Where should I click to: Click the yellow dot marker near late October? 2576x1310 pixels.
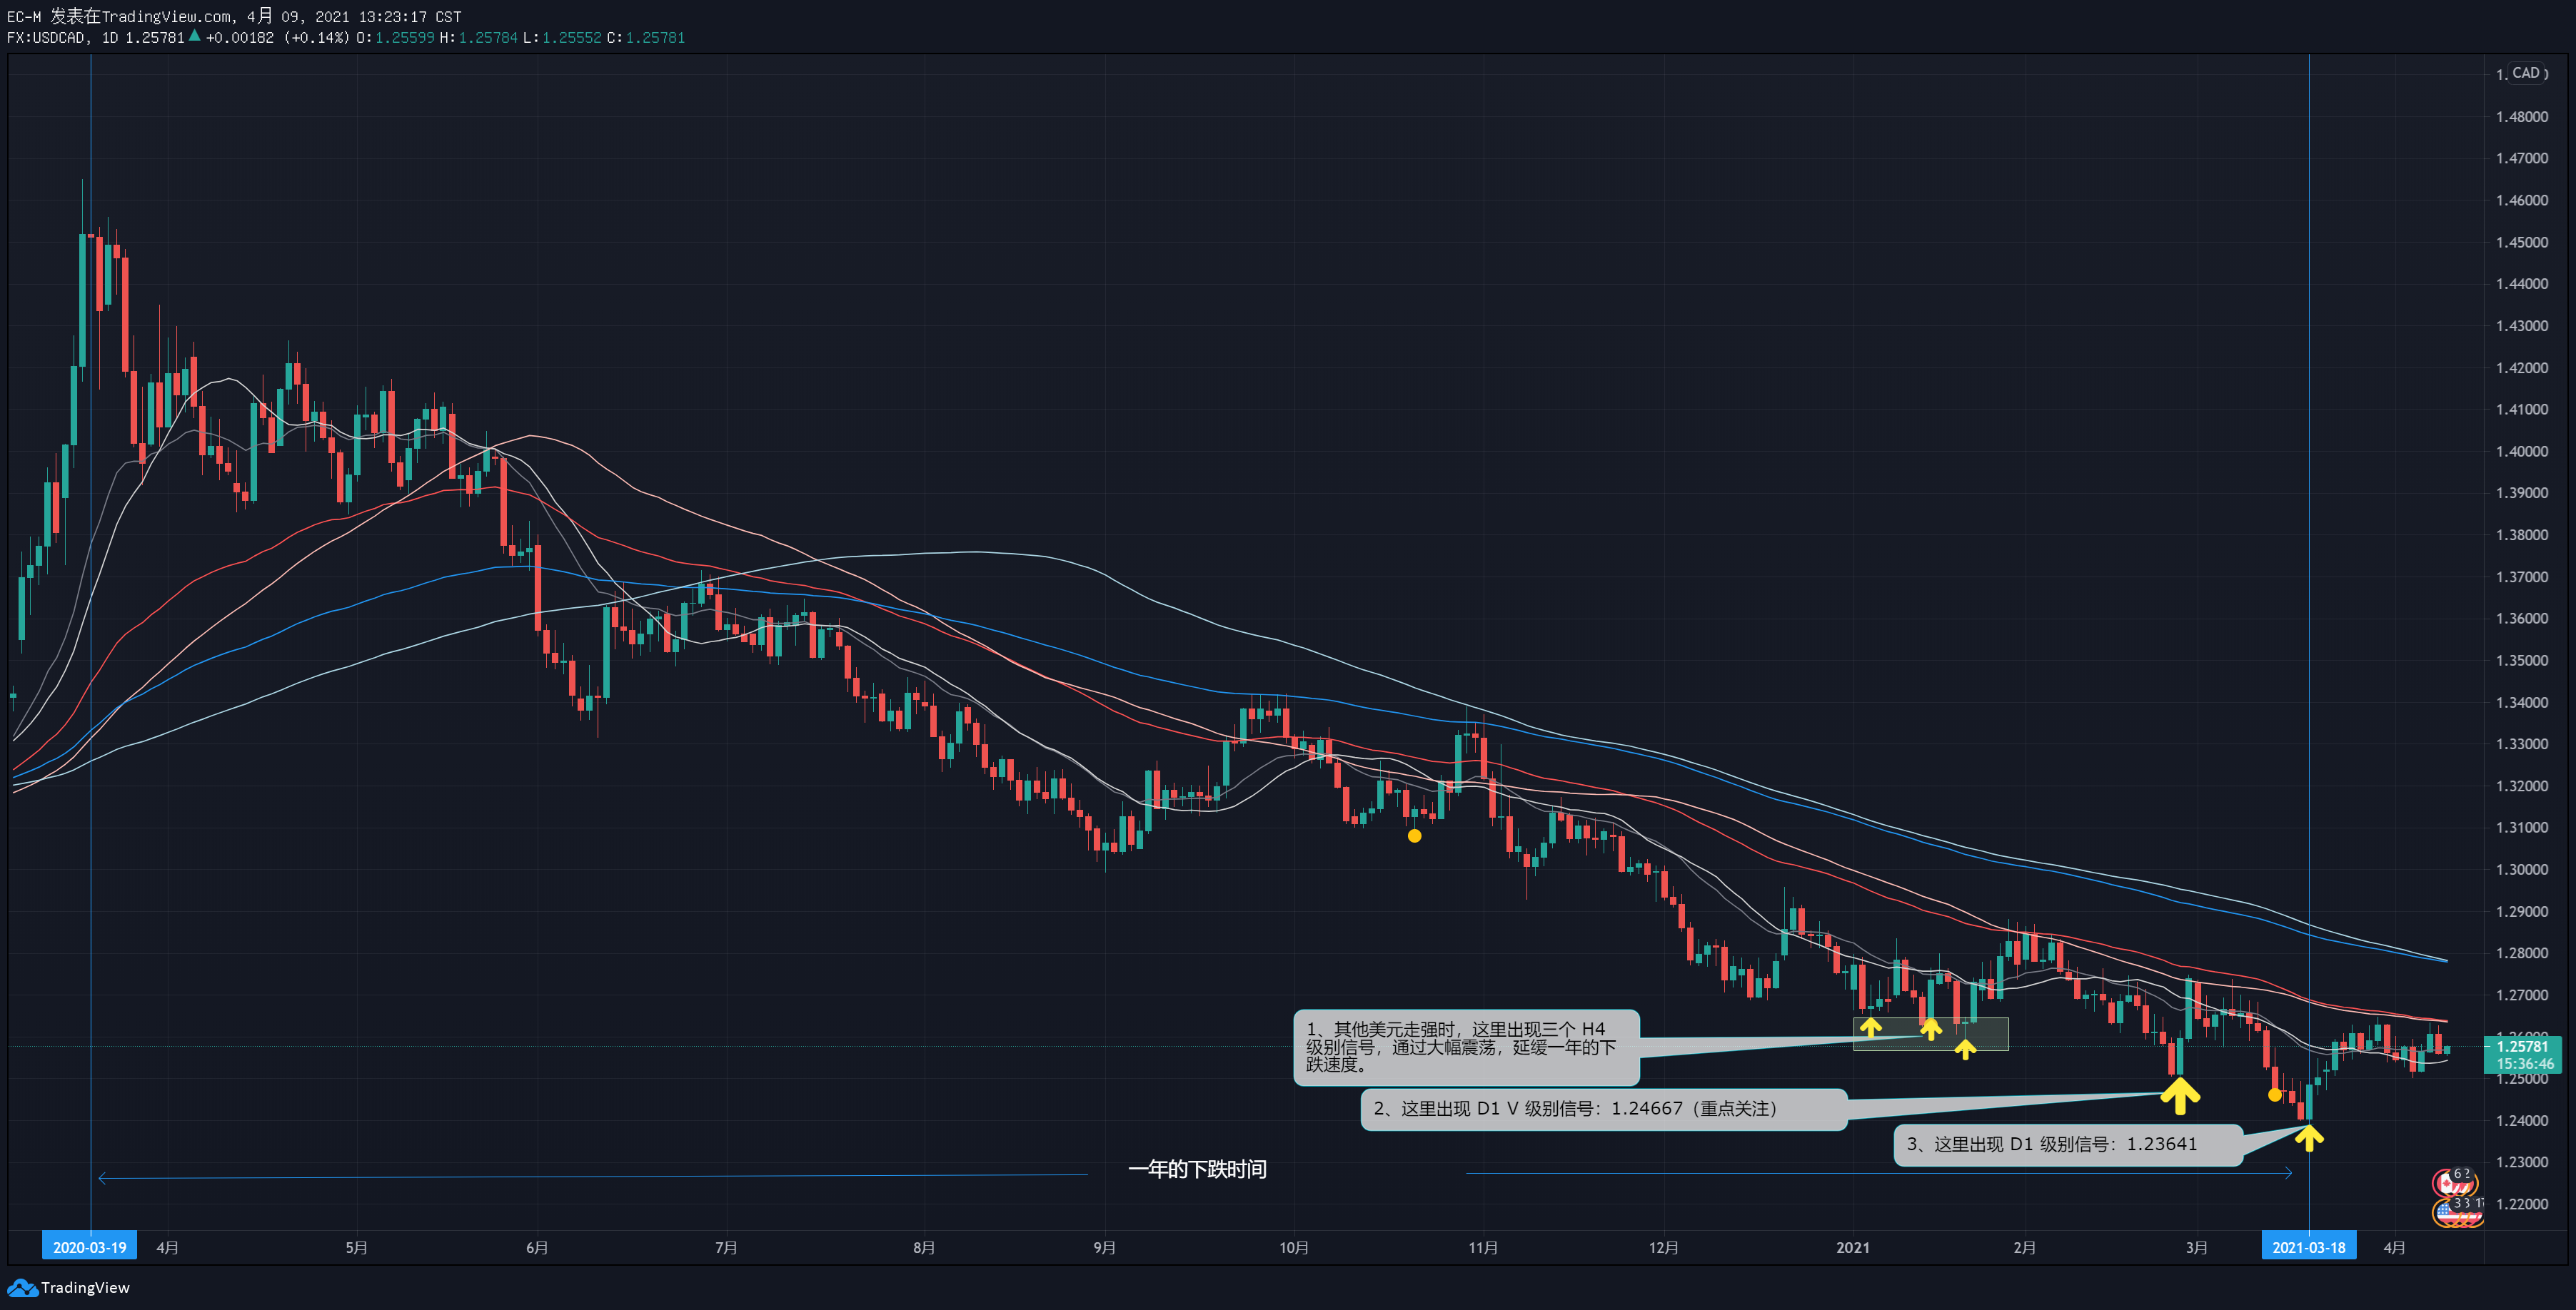[x=1414, y=836]
